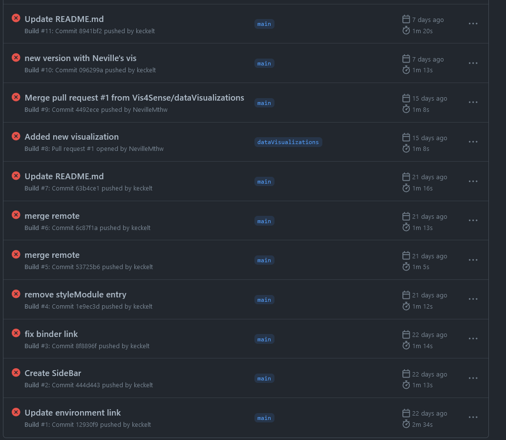The width and height of the screenshot is (506, 440).
Task: Open the options menu for Build #11
Action: click(473, 23)
